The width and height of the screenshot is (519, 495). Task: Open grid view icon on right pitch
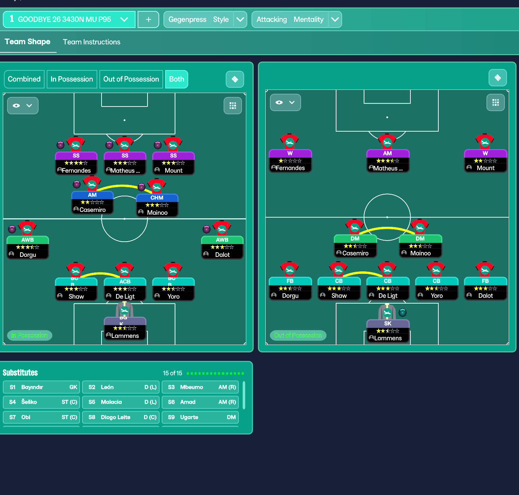[495, 103]
